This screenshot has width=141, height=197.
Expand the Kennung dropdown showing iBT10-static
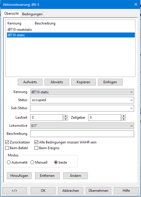click(82, 92)
